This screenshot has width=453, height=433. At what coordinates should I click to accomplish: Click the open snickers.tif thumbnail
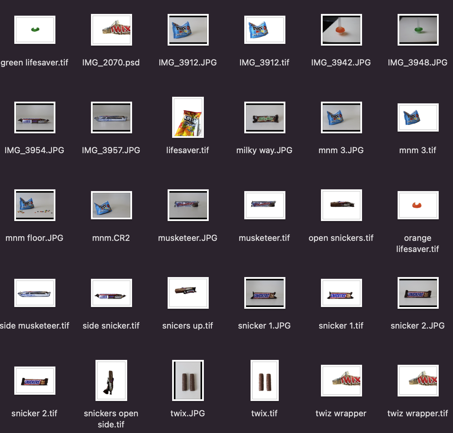point(341,205)
